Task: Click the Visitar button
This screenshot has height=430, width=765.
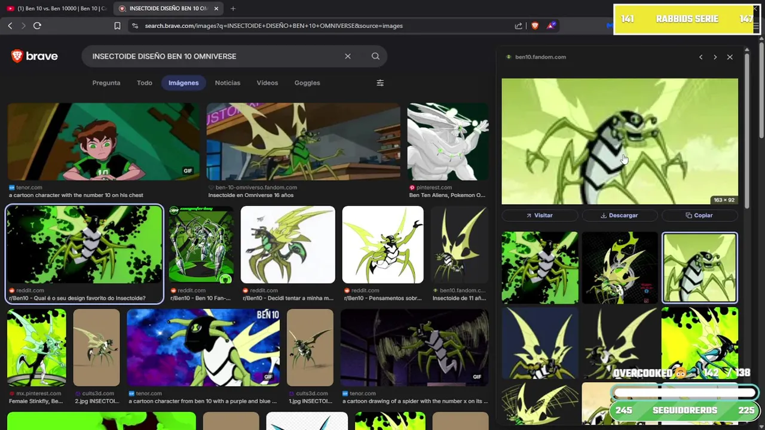Action: (540, 215)
